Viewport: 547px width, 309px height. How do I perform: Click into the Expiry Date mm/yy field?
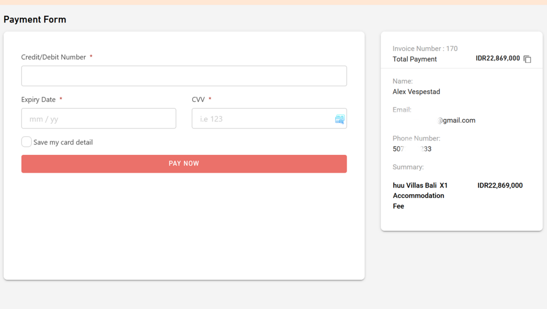(99, 119)
